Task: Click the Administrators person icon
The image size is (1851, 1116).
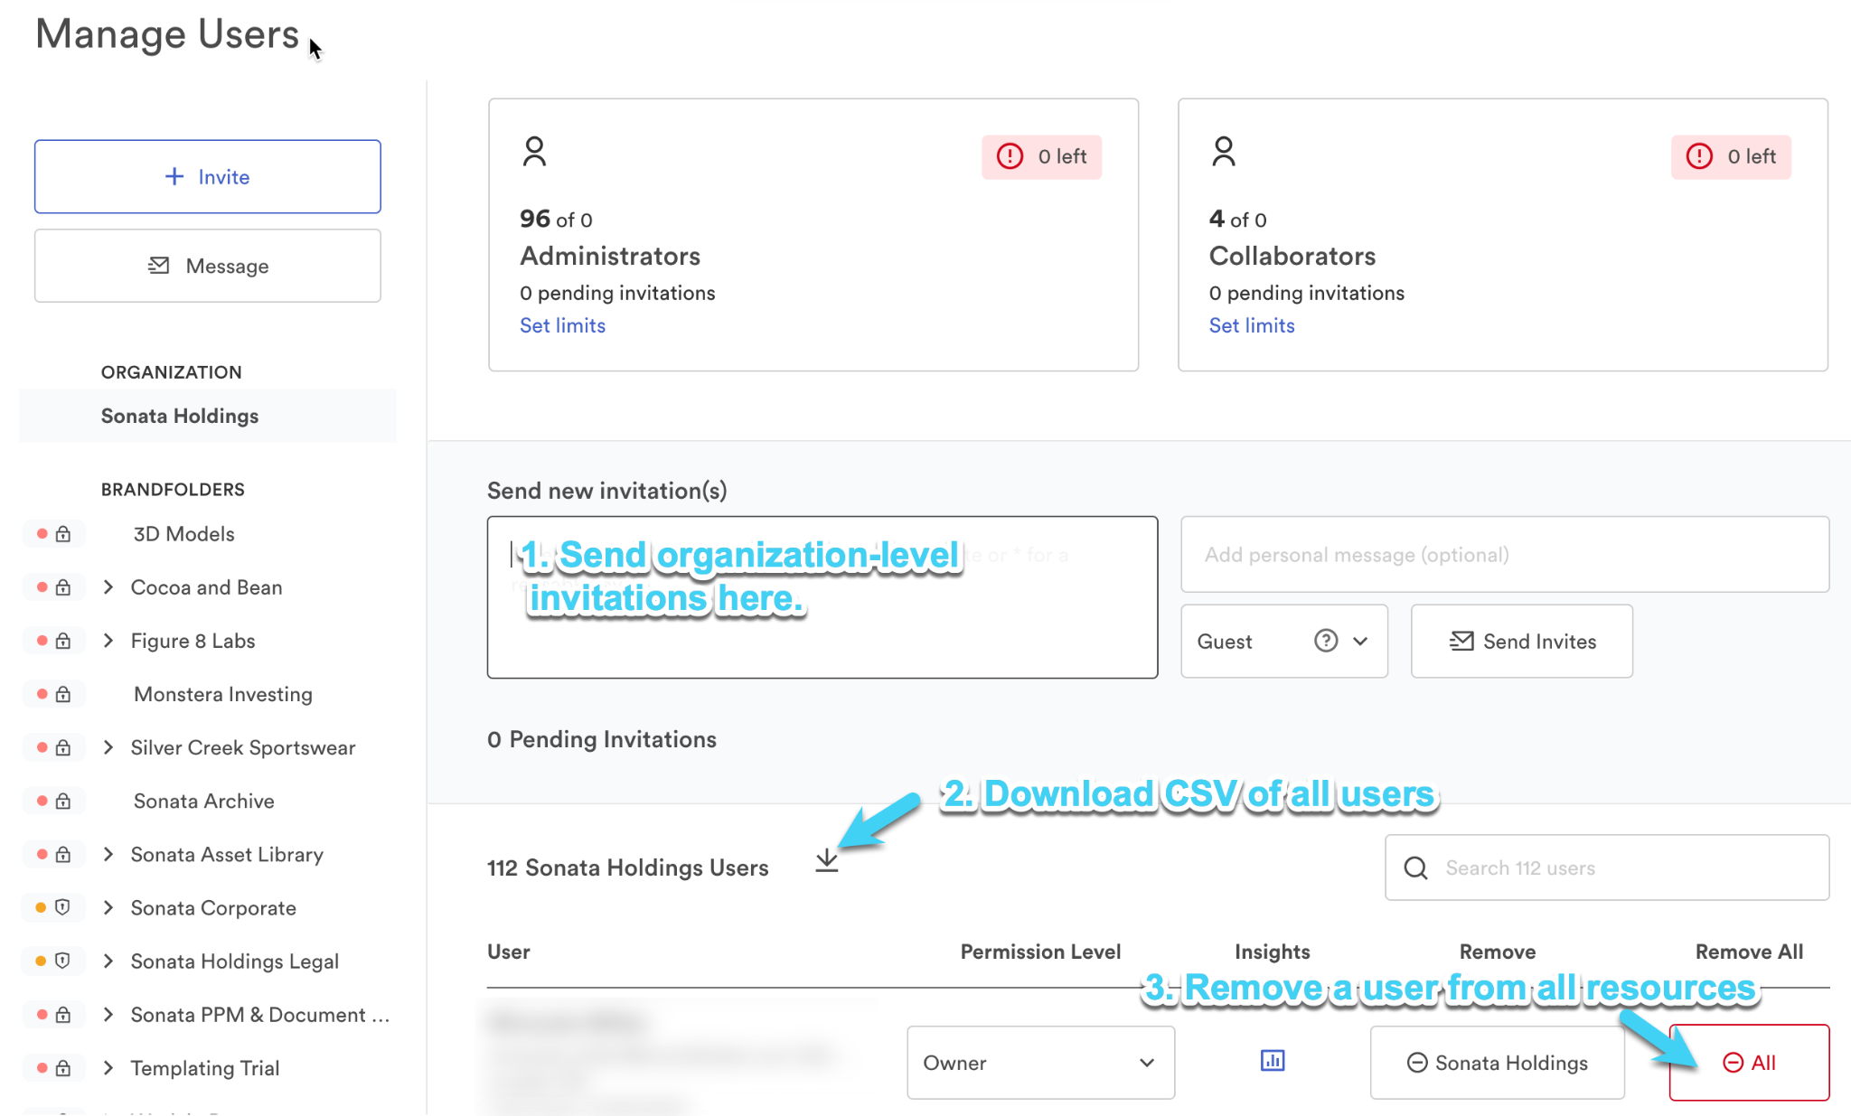Action: (x=534, y=151)
